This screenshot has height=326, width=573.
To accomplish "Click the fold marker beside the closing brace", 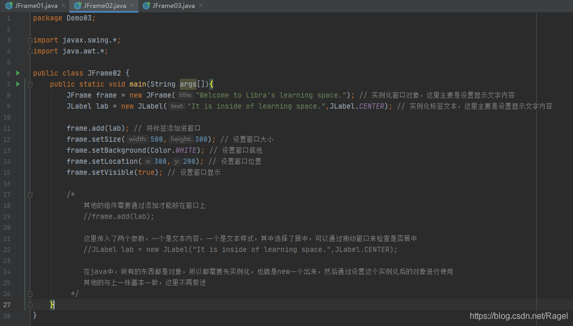I will tap(30, 304).
